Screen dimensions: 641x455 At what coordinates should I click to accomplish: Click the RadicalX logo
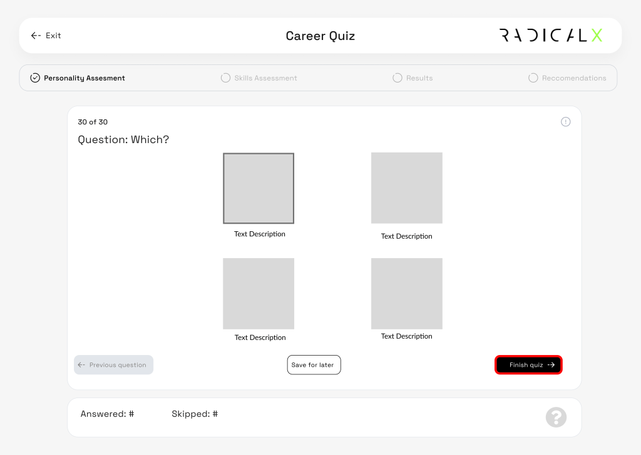551,36
